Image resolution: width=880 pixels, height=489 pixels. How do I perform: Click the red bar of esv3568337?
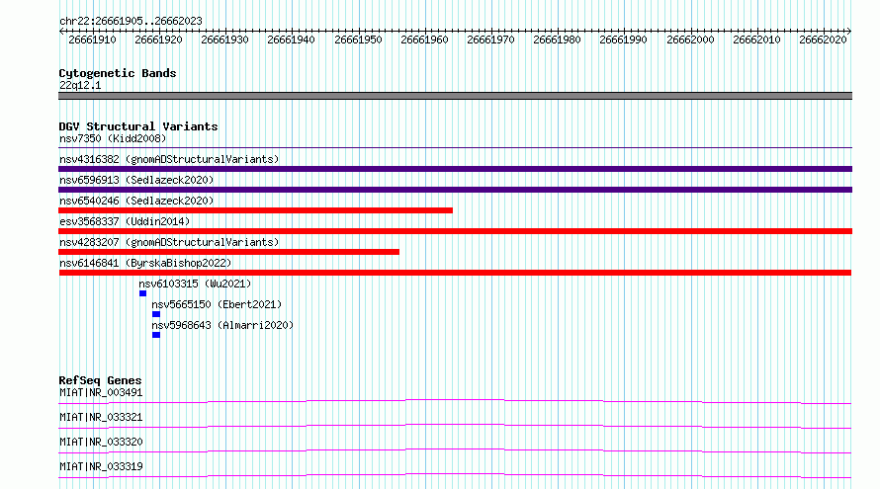[x=455, y=231]
